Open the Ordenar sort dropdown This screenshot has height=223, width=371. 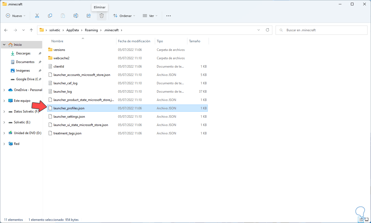124,16
